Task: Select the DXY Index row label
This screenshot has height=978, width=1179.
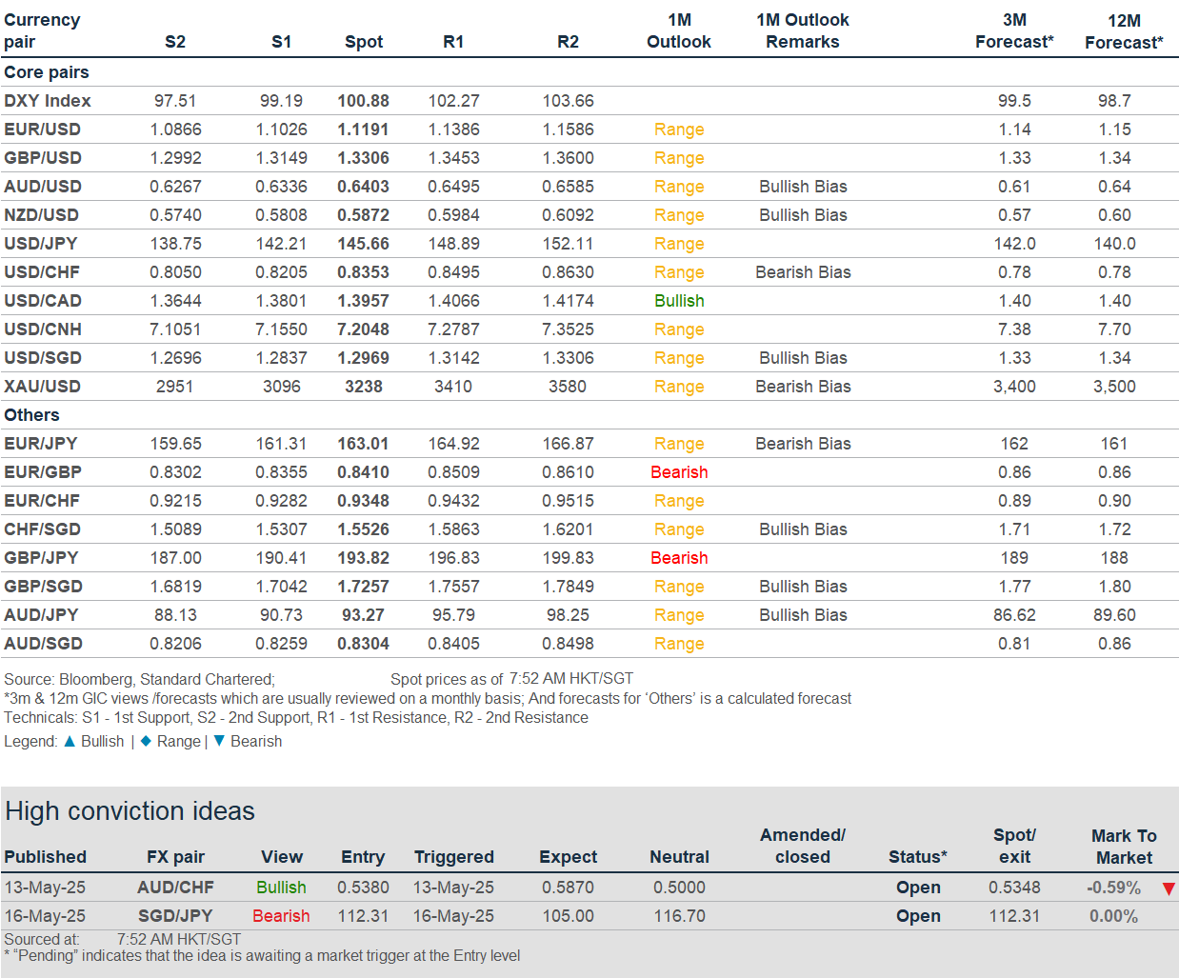Action: 48,101
